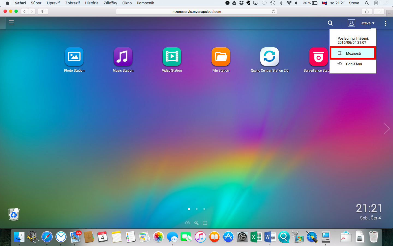The width and height of the screenshot is (393, 246).
Task: Reload the page in Safari
Action: pos(273,11)
